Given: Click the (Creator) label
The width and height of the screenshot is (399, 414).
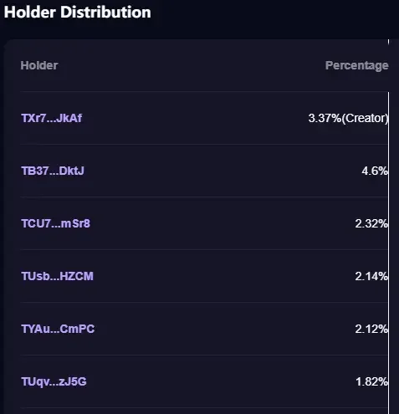Looking at the screenshot, I should tap(365, 118).
